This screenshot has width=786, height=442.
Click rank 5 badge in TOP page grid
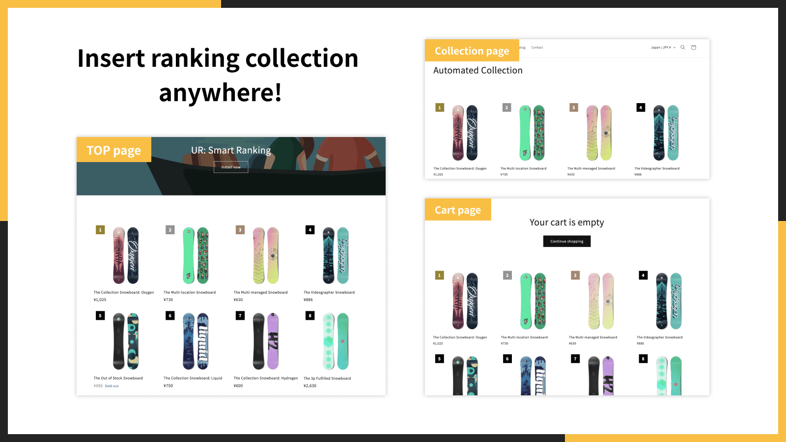tap(100, 316)
